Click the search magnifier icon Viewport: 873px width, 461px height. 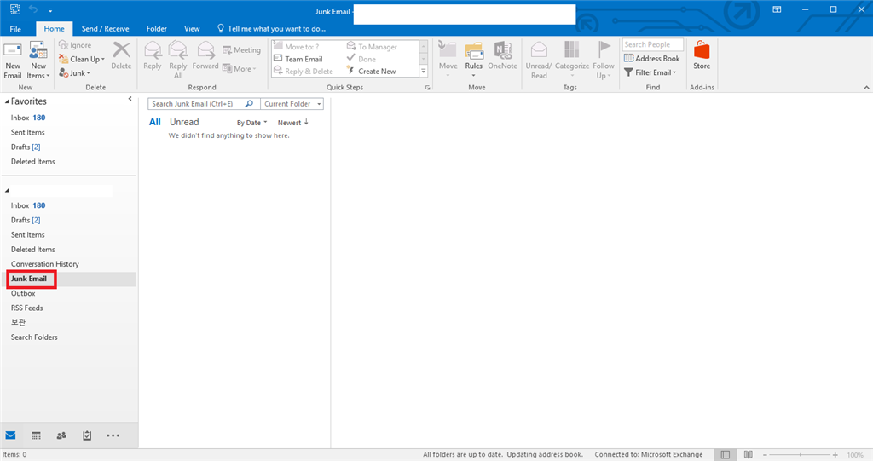pyautogui.click(x=250, y=104)
